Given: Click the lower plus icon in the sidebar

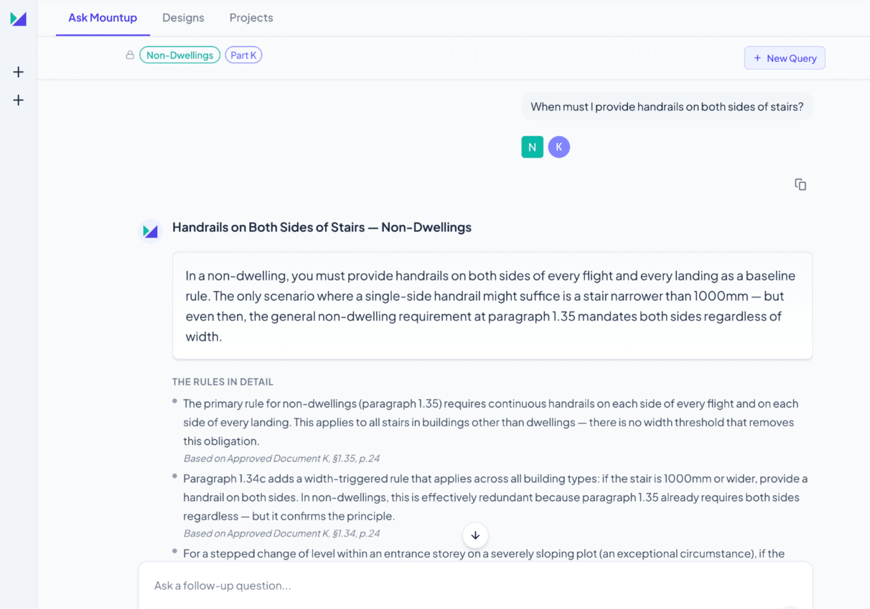Looking at the screenshot, I should [18, 100].
